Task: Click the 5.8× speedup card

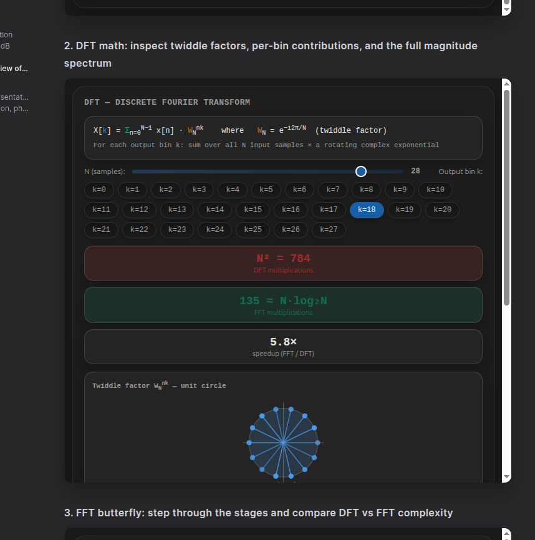Action: point(283,347)
